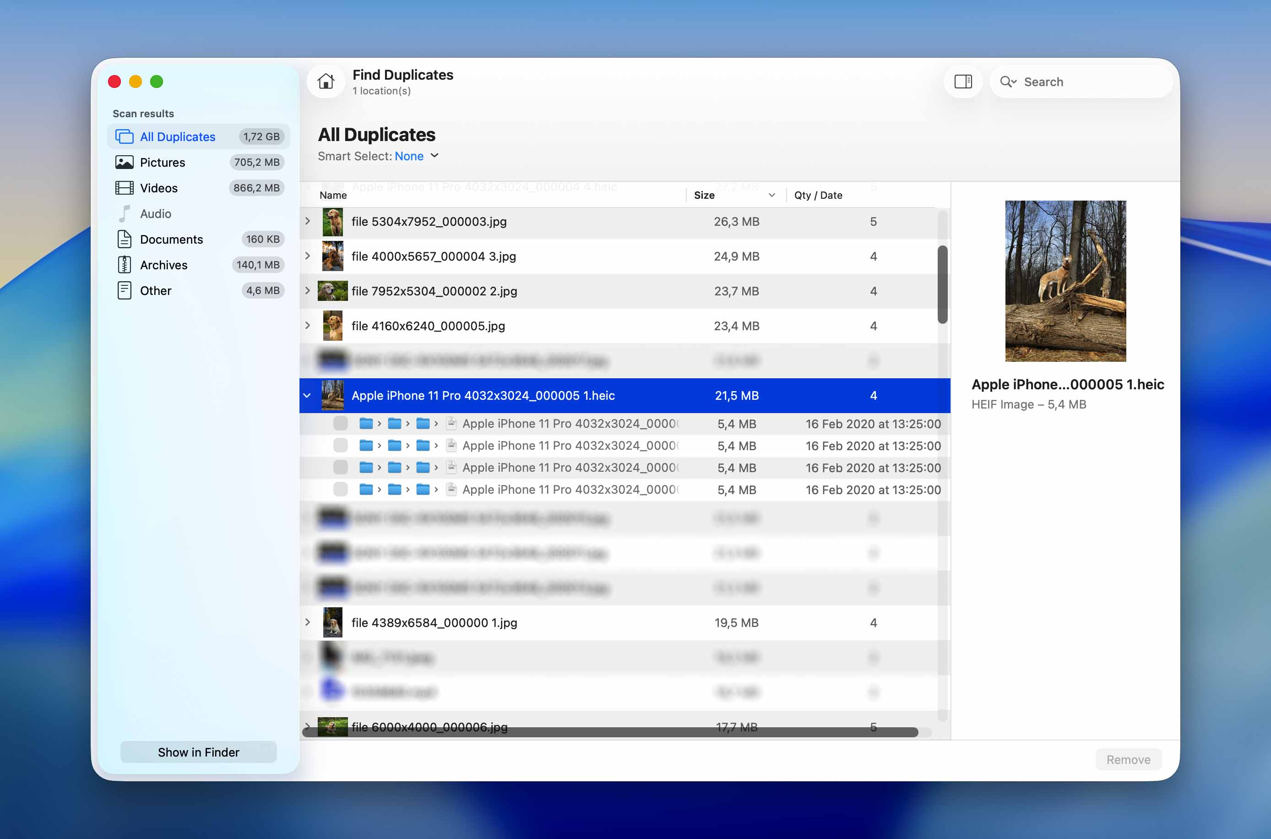The image size is (1271, 839).
Task: Click the All Duplicates stacked windows icon
Action: pyautogui.click(x=124, y=136)
